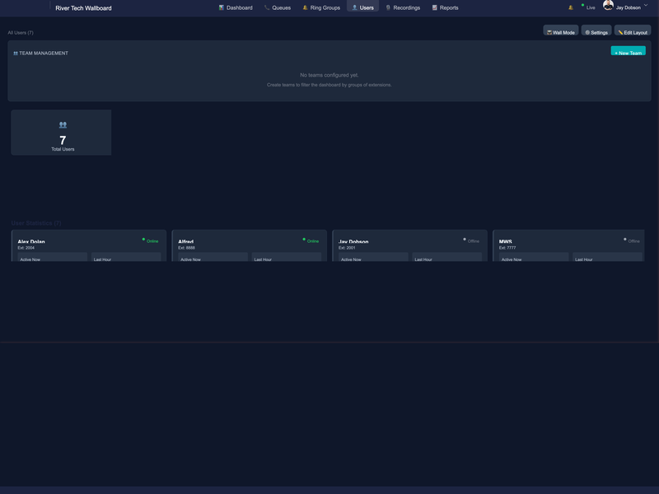Click Alfred's Online status indicator
The image size is (659, 494).
(x=311, y=241)
